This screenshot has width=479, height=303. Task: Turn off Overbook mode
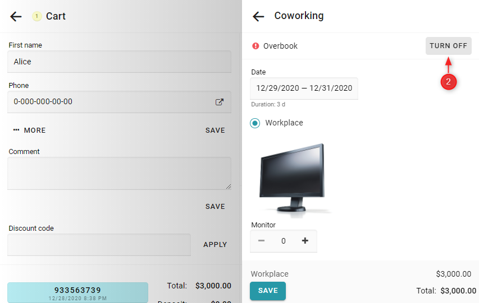click(x=448, y=46)
